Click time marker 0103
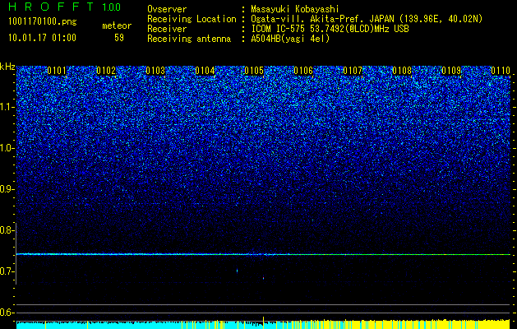The width and height of the screenshot is (517, 329). 155,71
